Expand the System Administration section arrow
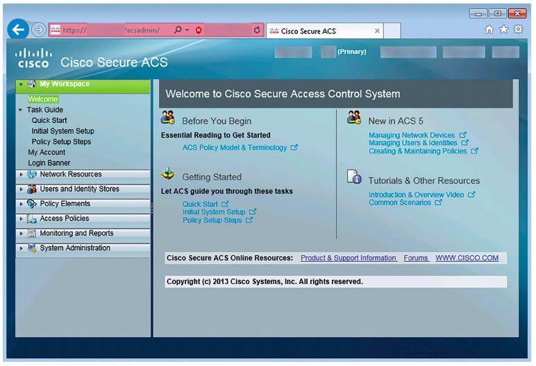The image size is (536, 366). click(x=21, y=249)
